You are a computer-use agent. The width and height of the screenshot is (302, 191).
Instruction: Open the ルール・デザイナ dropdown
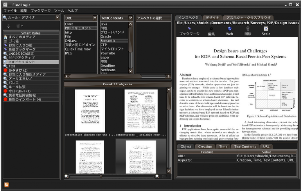pyautogui.click(x=57, y=18)
